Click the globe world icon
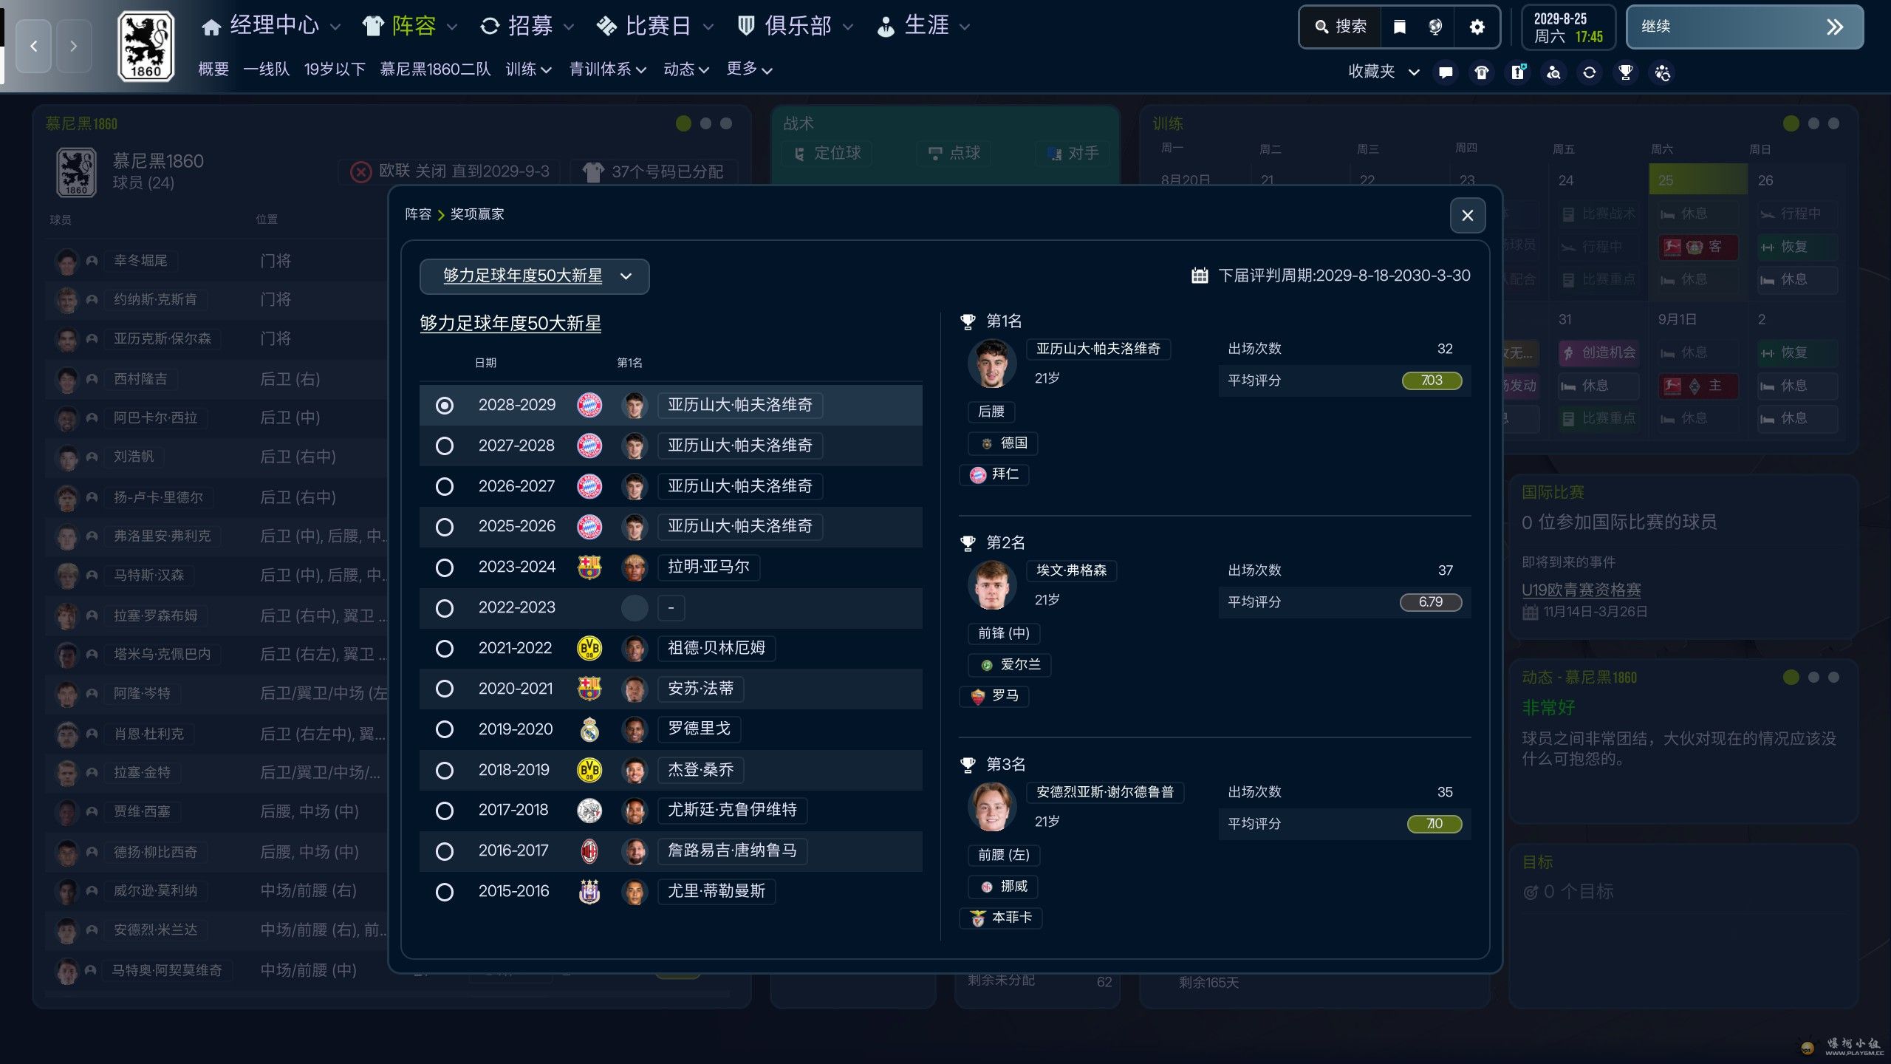This screenshot has height=1064, width=1891. pyautogui.click(x=1435, y=27)
